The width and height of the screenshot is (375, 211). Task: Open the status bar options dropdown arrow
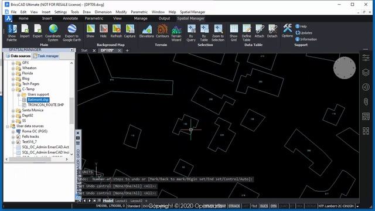357,206
